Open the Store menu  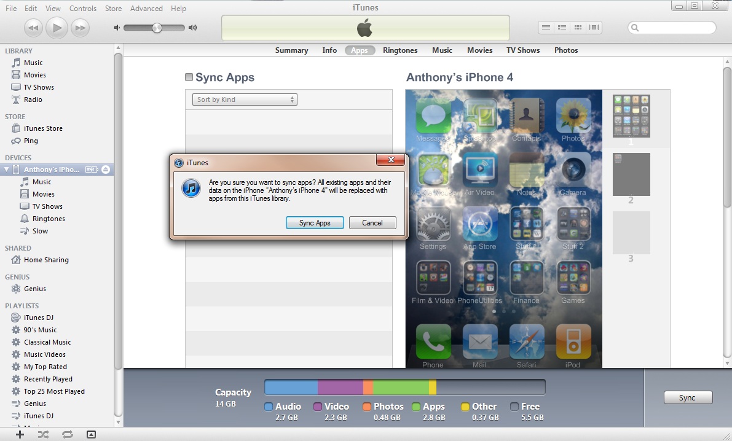tap(113, 9)
